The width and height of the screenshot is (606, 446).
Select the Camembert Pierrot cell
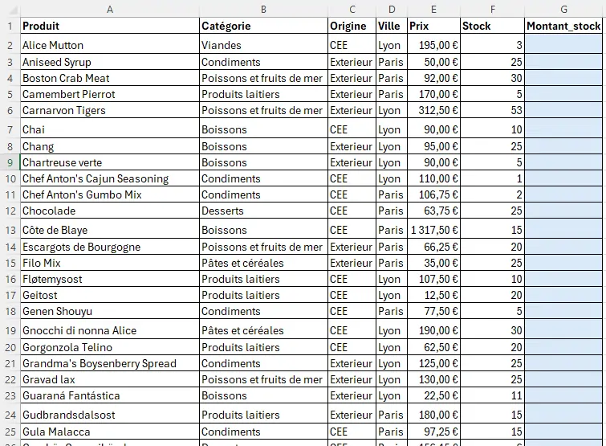click(110, 94)
